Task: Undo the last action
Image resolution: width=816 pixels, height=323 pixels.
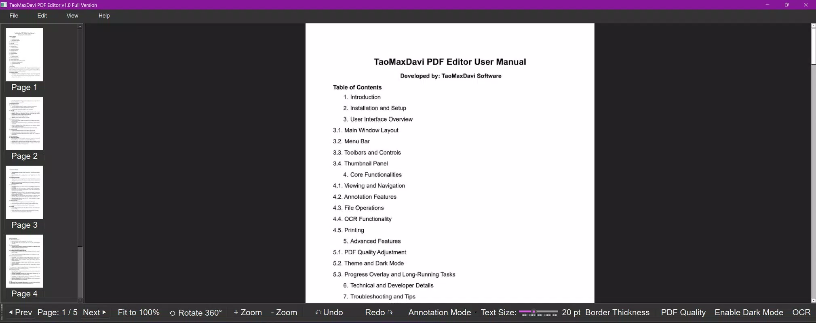Action: [329, 313]
